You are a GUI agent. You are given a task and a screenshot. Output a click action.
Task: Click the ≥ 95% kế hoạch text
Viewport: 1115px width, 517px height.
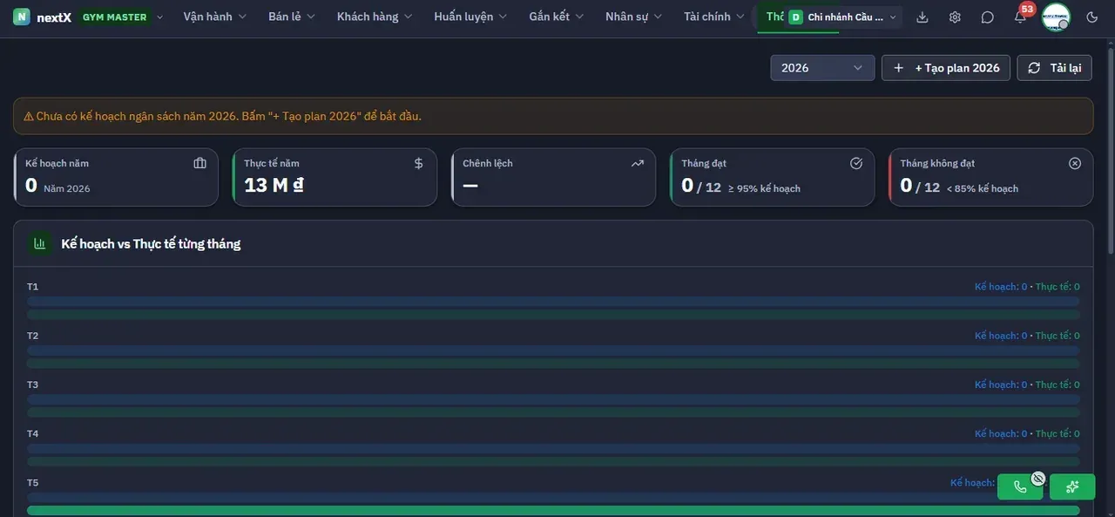[764, 188]
